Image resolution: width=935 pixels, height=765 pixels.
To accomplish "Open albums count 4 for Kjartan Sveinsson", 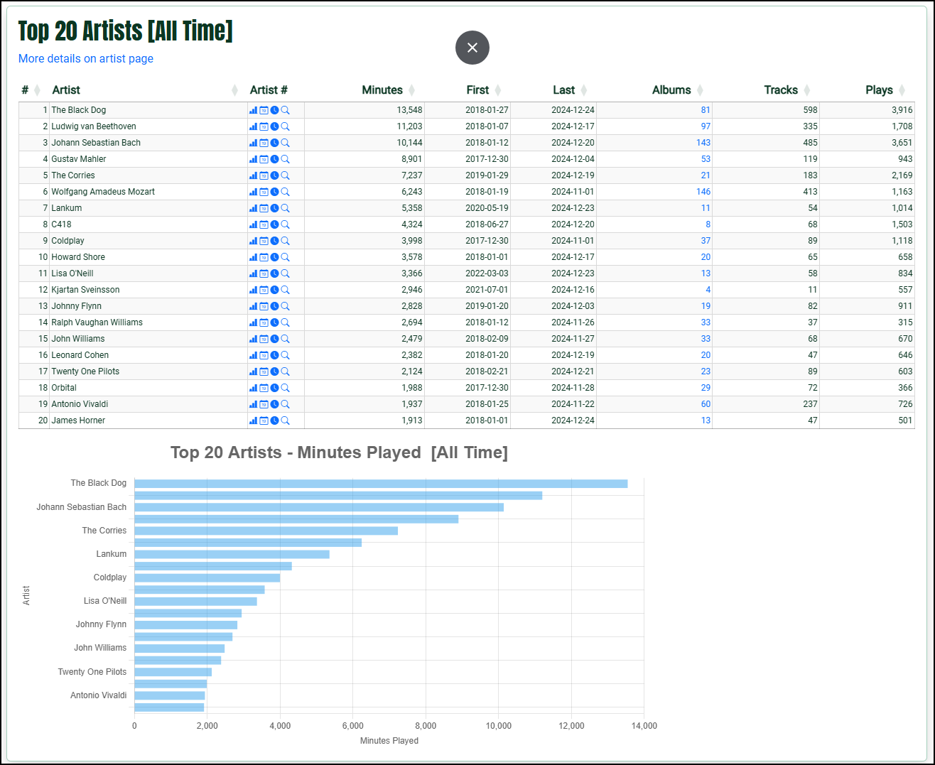I will 708,290.
